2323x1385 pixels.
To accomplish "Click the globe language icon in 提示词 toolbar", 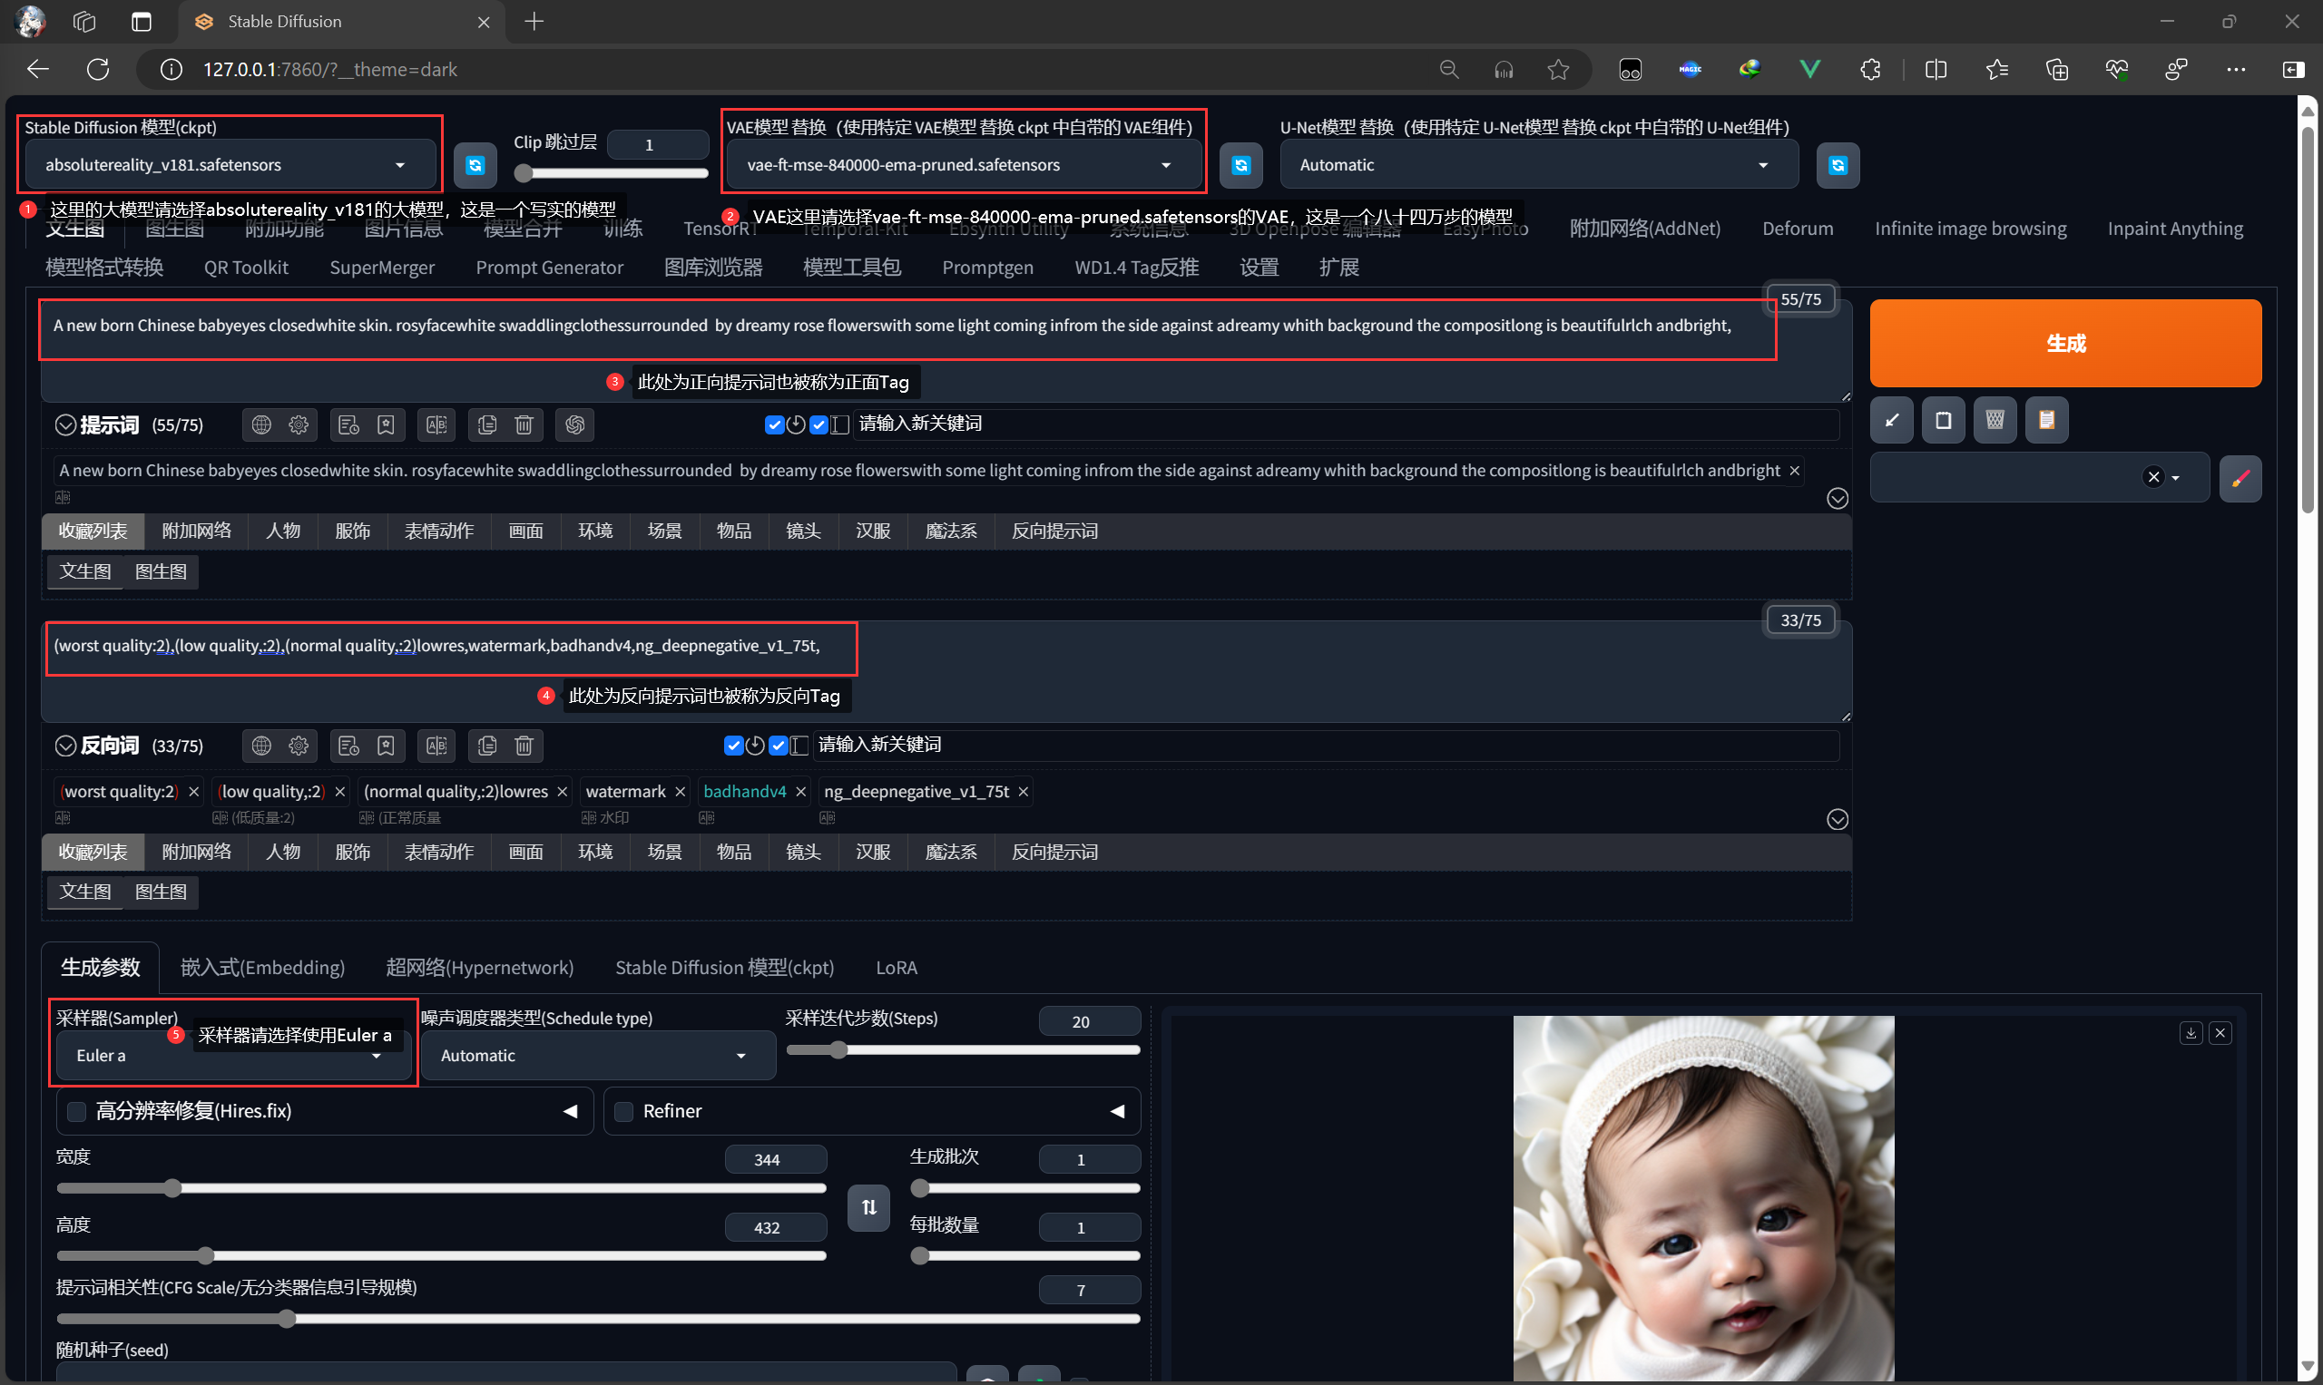I will coord(261,424).
